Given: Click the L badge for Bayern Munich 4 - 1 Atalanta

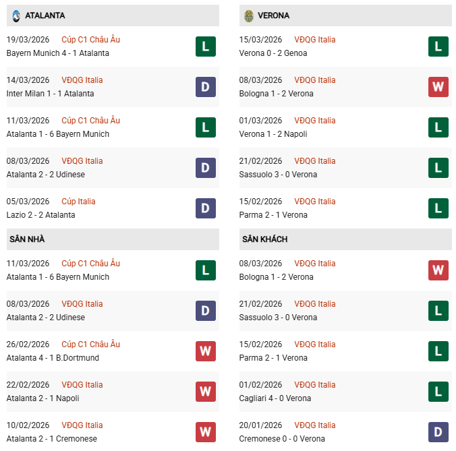Looking at the screenshot, I should click(x=206, y=46).
